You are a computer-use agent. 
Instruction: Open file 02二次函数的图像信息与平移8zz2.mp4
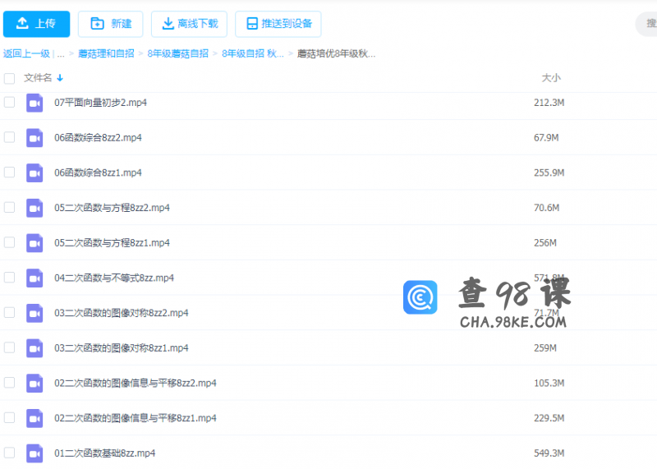(x=136, y=383)
